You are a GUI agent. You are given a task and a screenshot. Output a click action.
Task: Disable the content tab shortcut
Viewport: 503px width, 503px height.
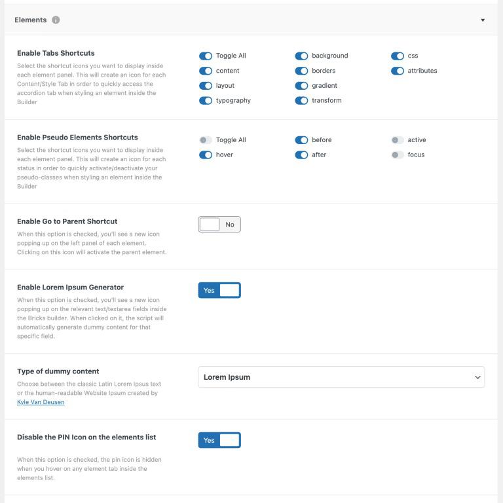206,71
